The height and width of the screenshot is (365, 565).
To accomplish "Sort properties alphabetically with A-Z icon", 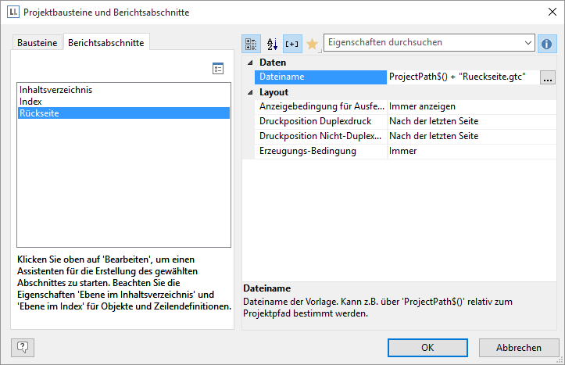I will click(272, 44).
